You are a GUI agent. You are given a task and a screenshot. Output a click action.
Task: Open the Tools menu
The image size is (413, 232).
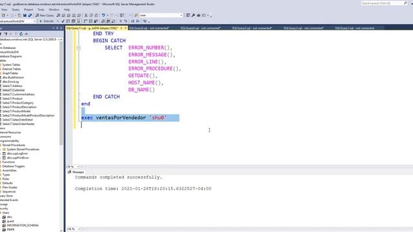point(41,10)
